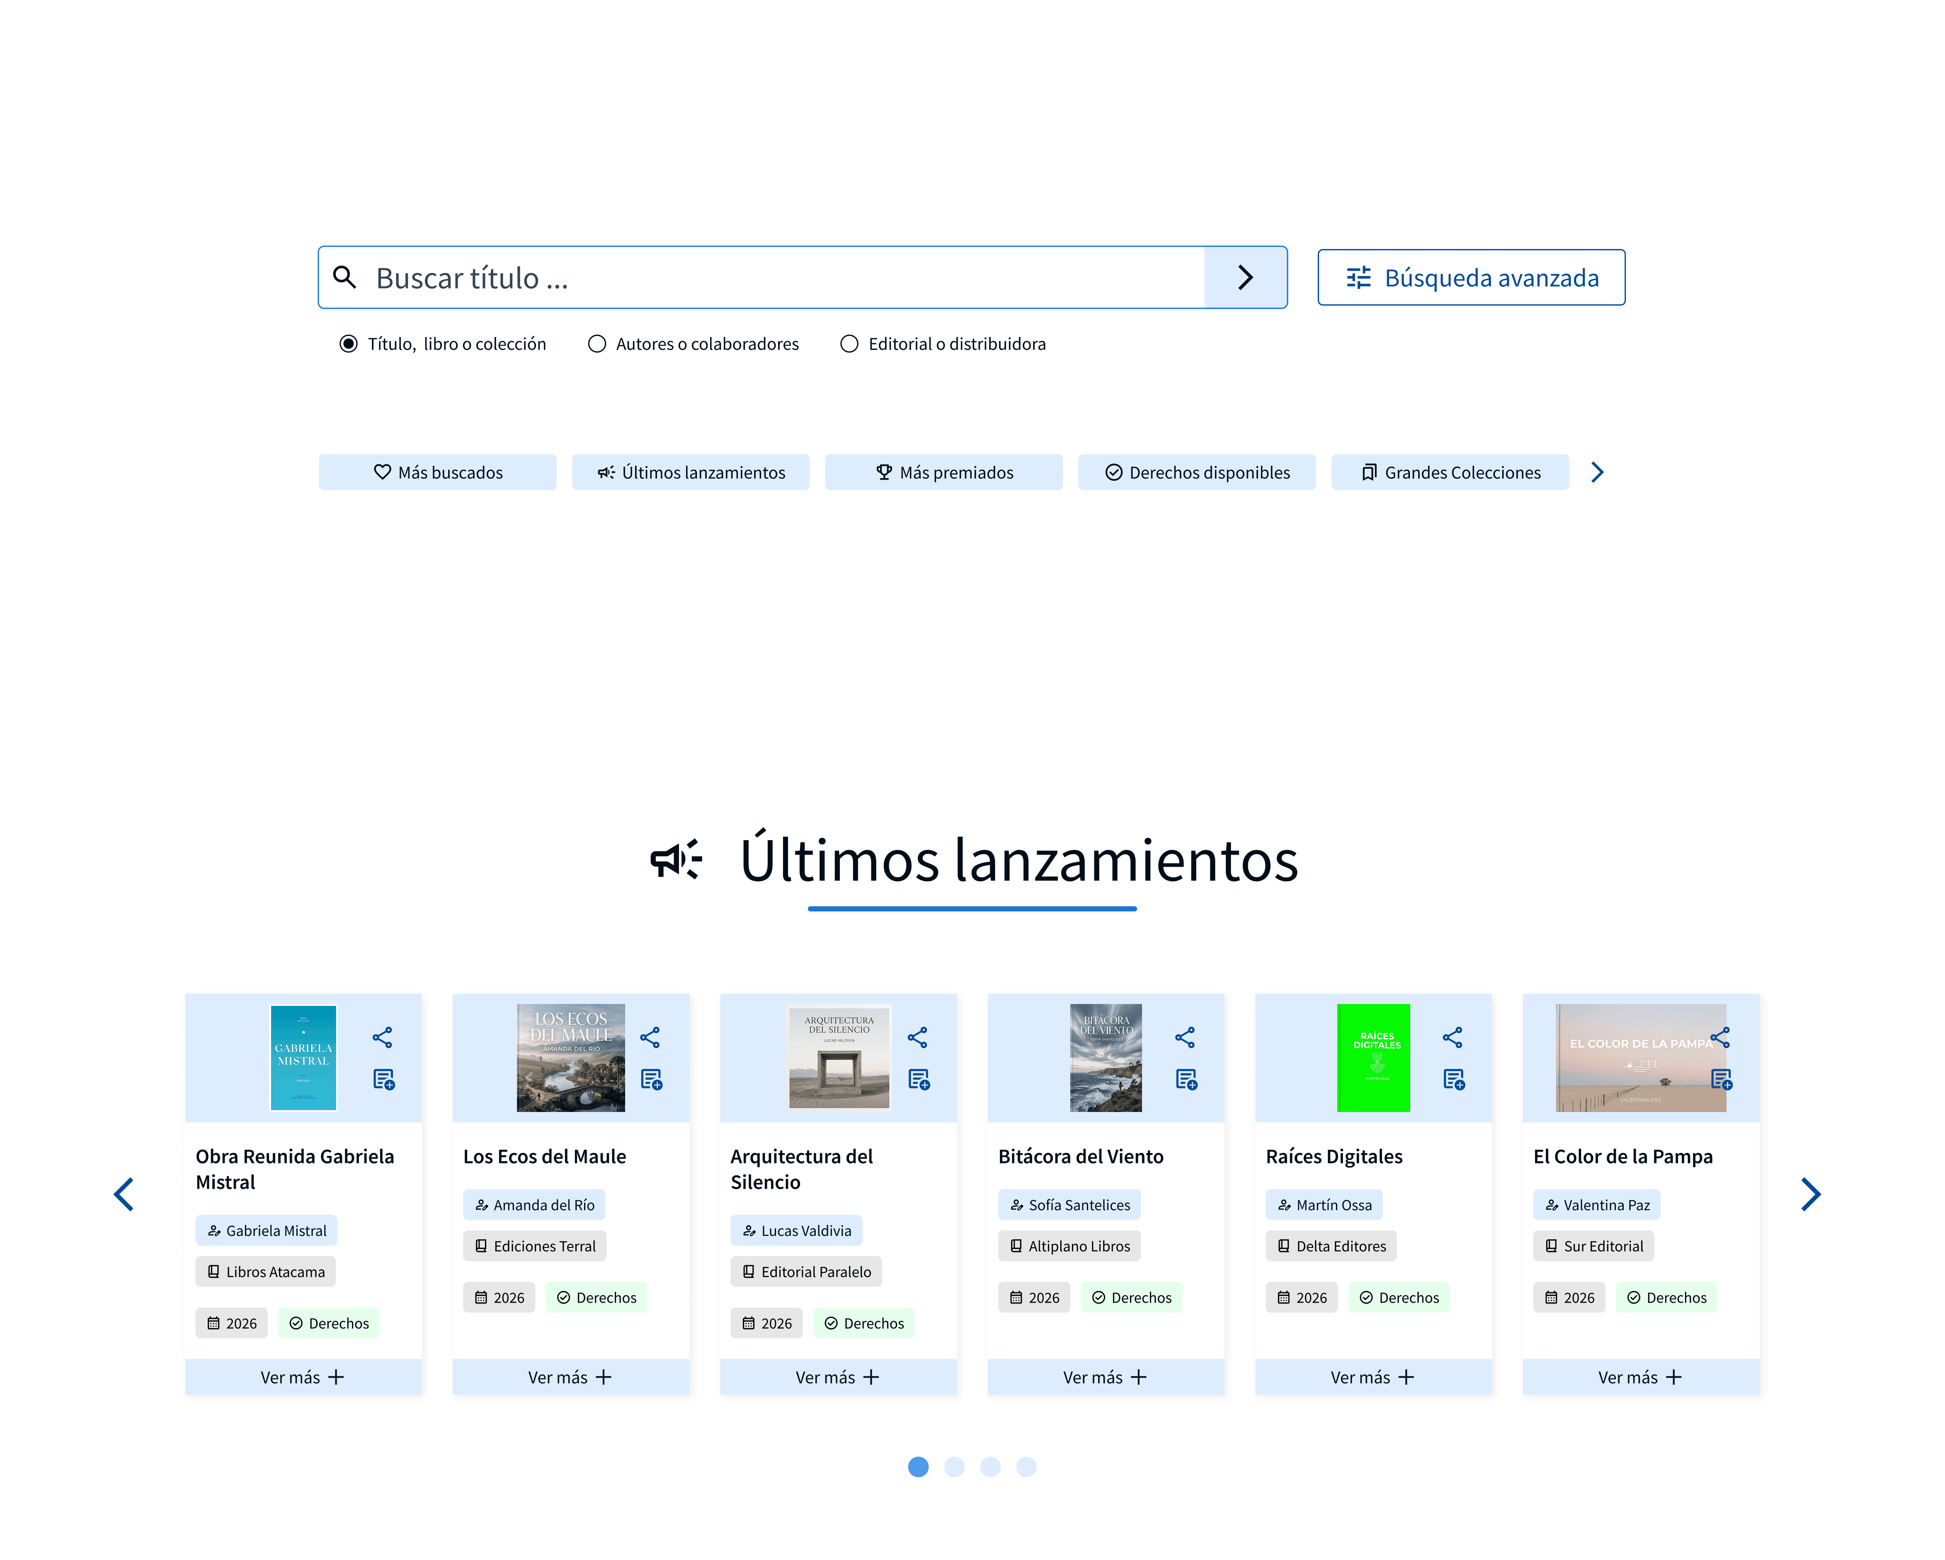The width and height of the screenshot is (1945, 1560).
Task: Open title El Color de la Pampa
Action: [x=1622, y=1155]
